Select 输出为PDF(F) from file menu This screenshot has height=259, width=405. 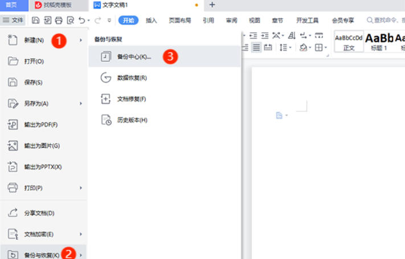point(41,124)
